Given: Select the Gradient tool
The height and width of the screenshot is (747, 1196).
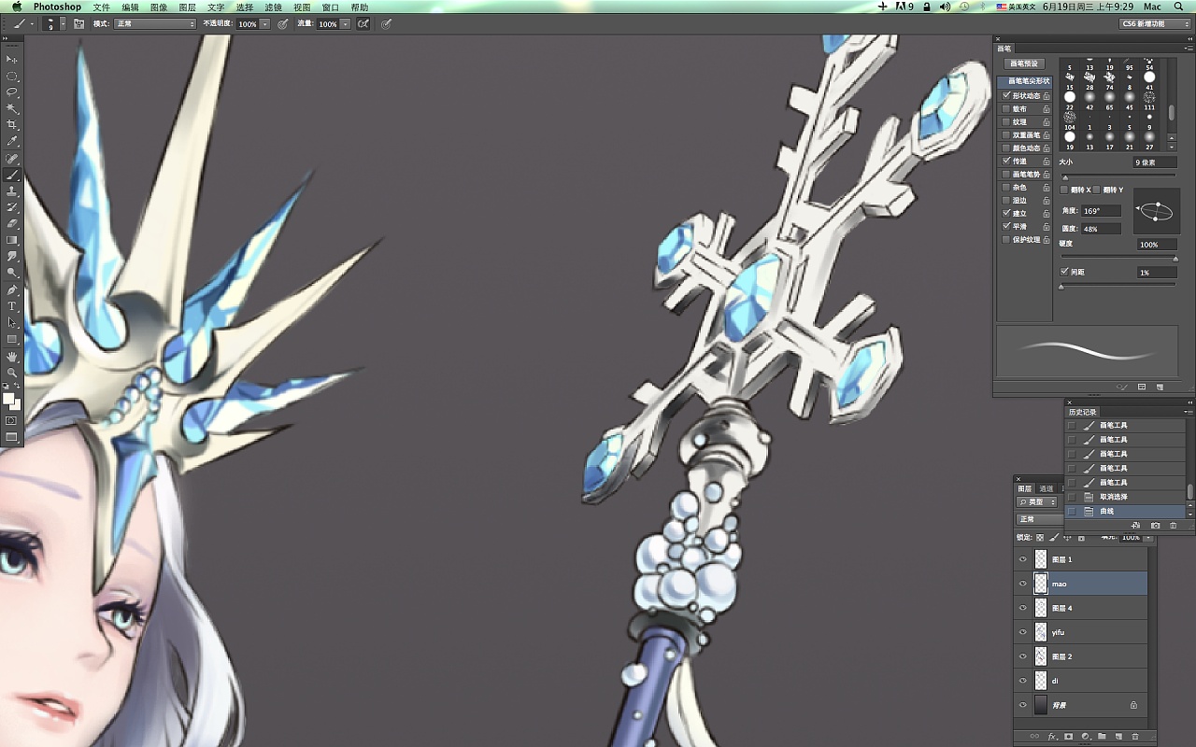Looking at the screenshot, I should click(x=12, y=239).
